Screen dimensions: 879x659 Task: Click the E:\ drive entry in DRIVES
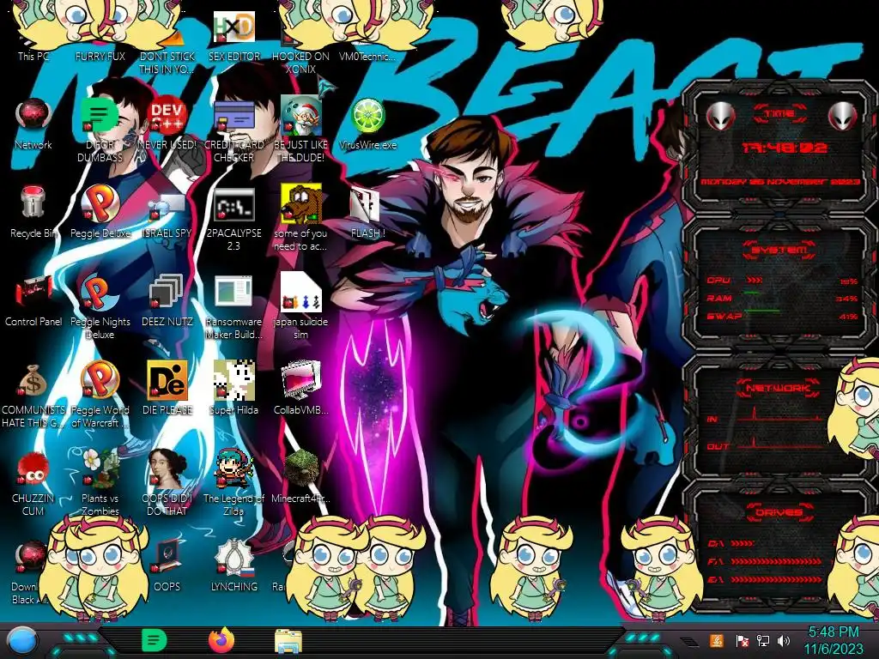point(765,579)
